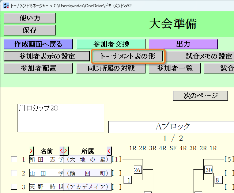Open 試合メモの設定 button

click(200, 56)
